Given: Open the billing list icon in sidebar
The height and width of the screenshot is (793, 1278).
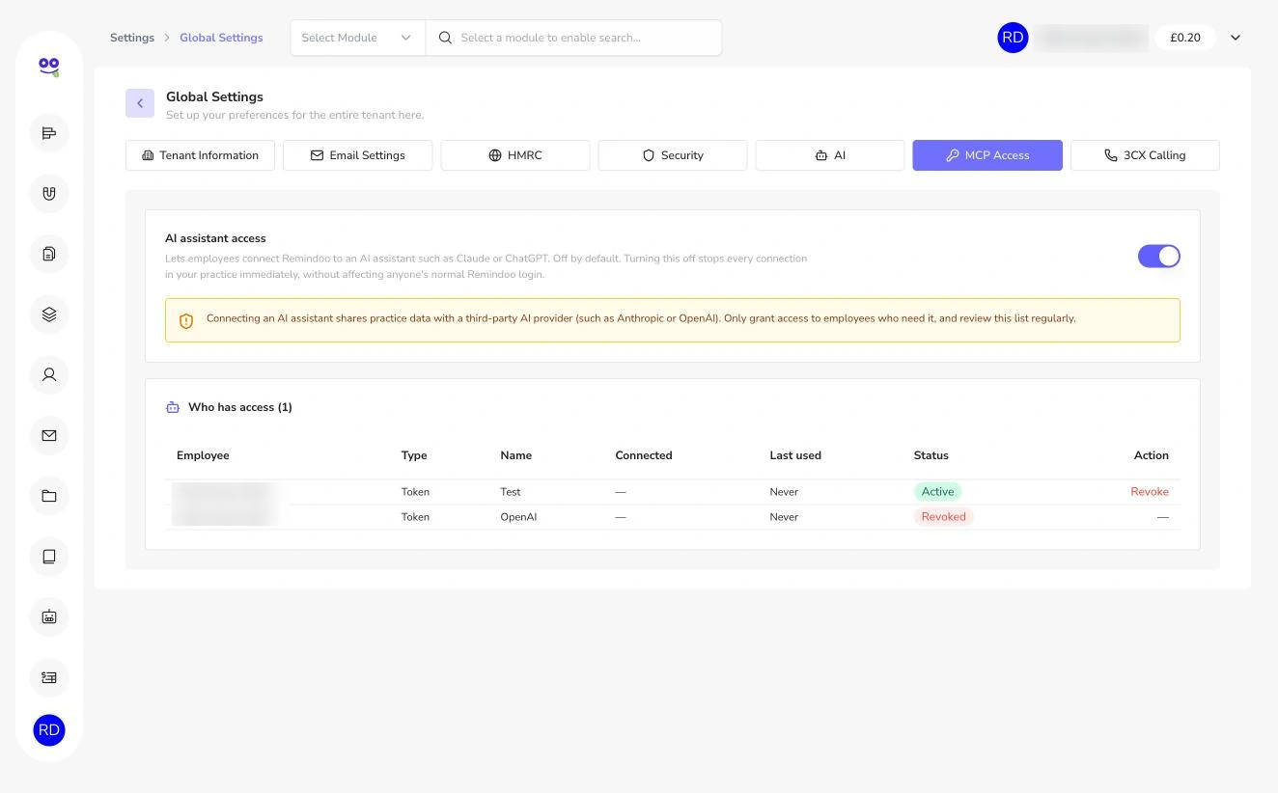Looking at the screenshot, I should coord(49,677).
